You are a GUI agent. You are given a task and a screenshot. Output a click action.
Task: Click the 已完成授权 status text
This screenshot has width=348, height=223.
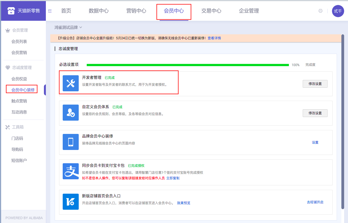point(136,166)
